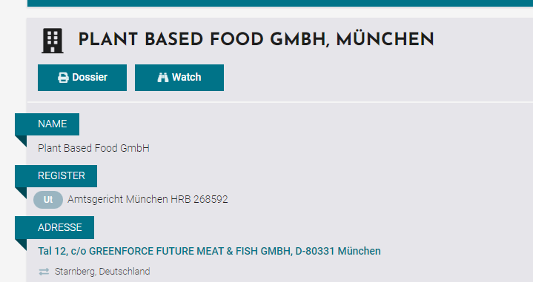Click the Watch button
533x282 pixels.
tap(179, 78)
